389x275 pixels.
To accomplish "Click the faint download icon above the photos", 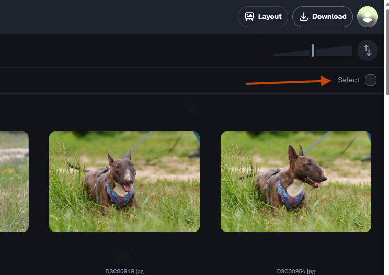I will tap(194, 107).
